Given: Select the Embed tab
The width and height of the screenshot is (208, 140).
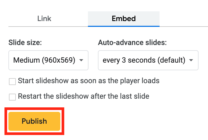Looking at the screenshot, I should pyautogui.click(x=124, y=19).
